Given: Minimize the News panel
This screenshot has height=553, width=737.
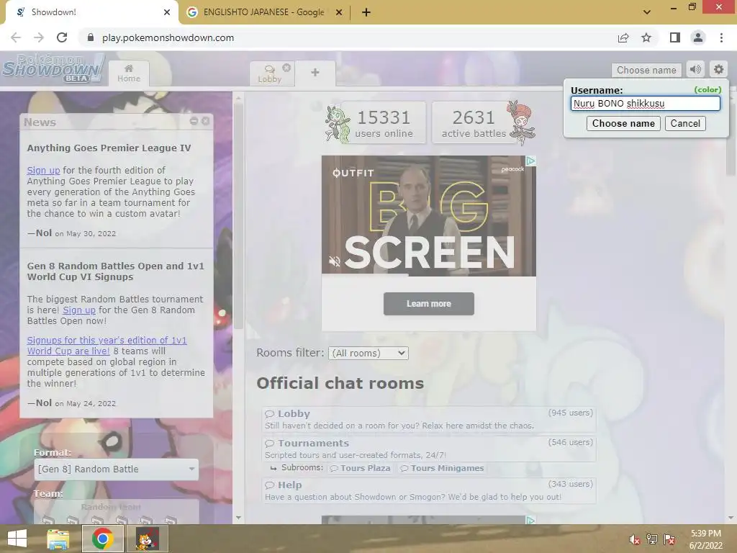Looking at the screenshot, I should (194, 121).
